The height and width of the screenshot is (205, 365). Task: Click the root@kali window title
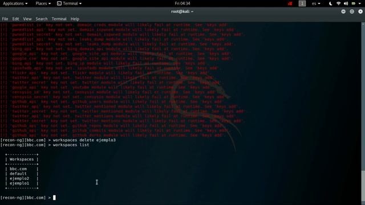182,11
